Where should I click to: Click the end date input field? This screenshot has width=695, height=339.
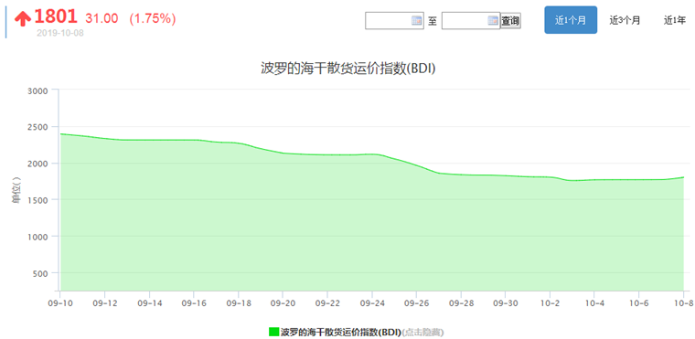(x=471, y=20)
